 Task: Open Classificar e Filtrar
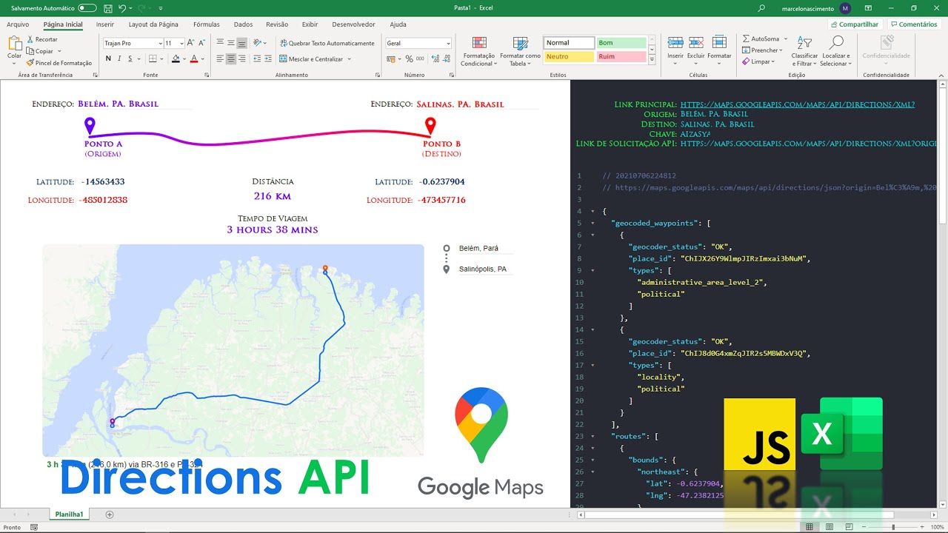pyautogui.click(x=804, y=50)
